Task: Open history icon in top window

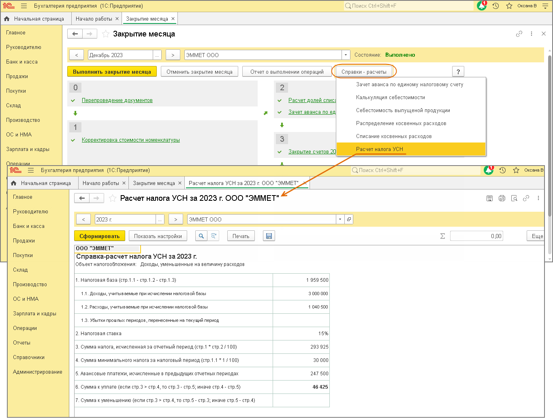Action: 495,6
